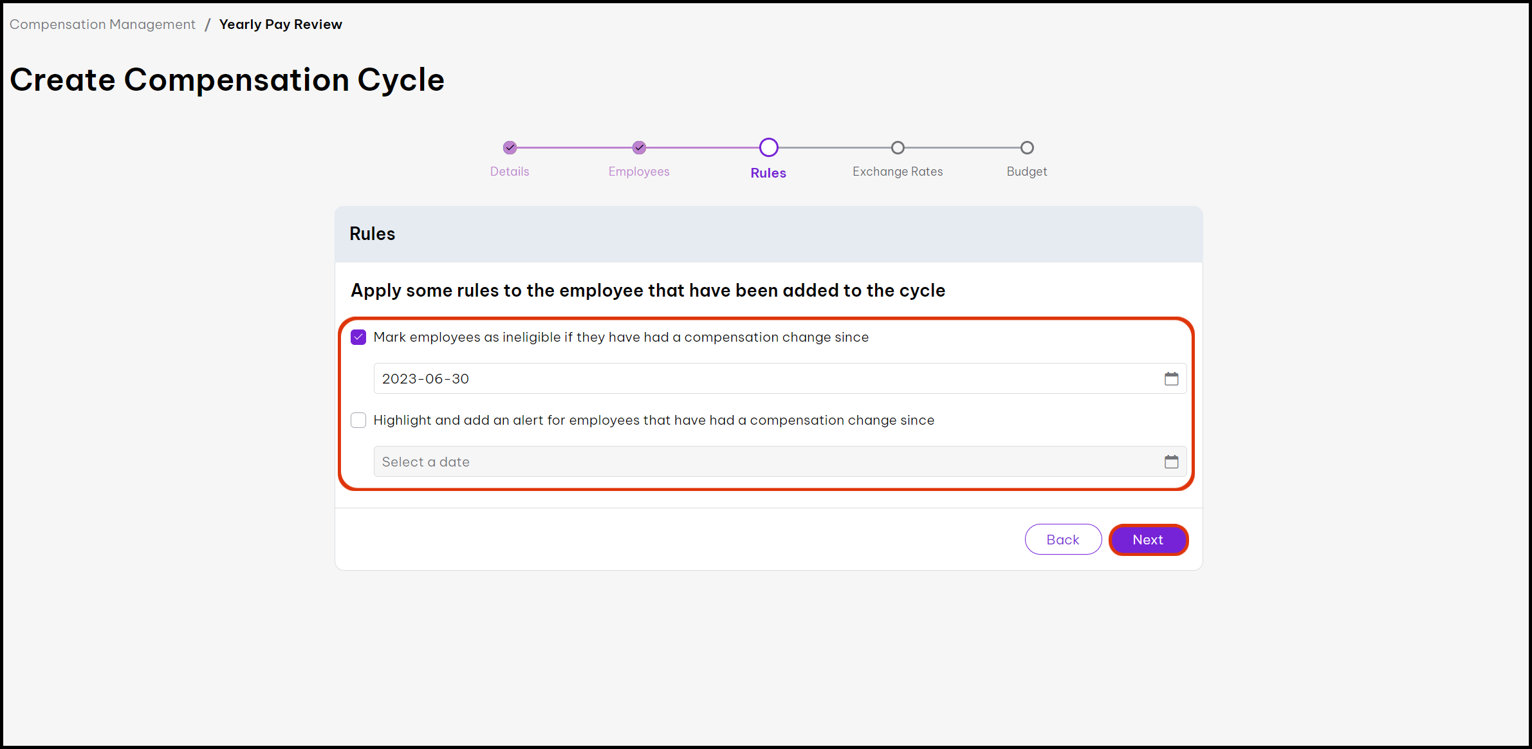
Task: Open calendar picker for the 2023-06-30 date
Action: coord(1171,379)
